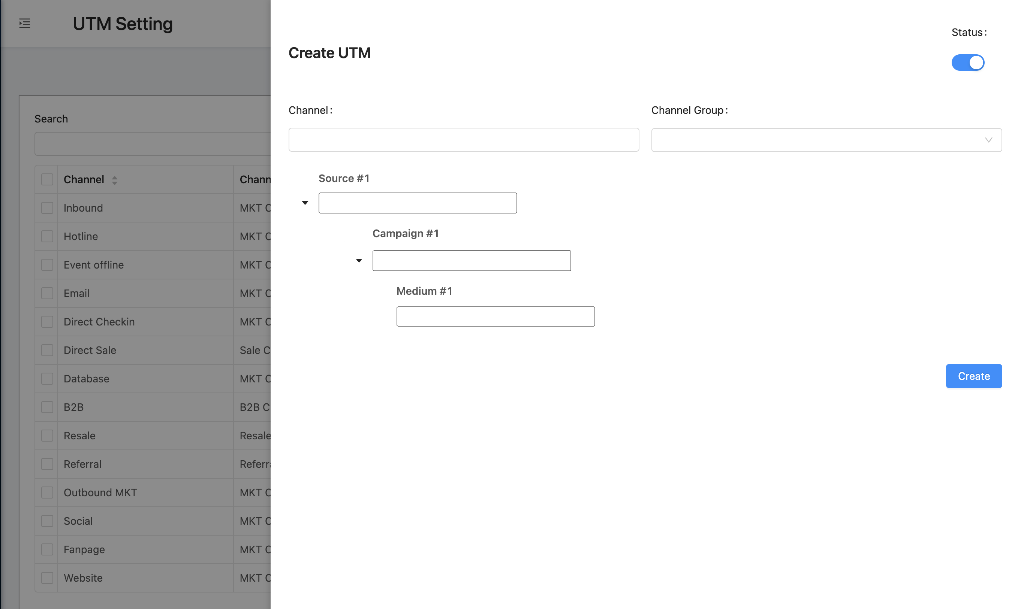Image resolution: width=1018 pixels, height=609 pixels.
Task: Click the Channel column header
Action: (x=84, y=180)
